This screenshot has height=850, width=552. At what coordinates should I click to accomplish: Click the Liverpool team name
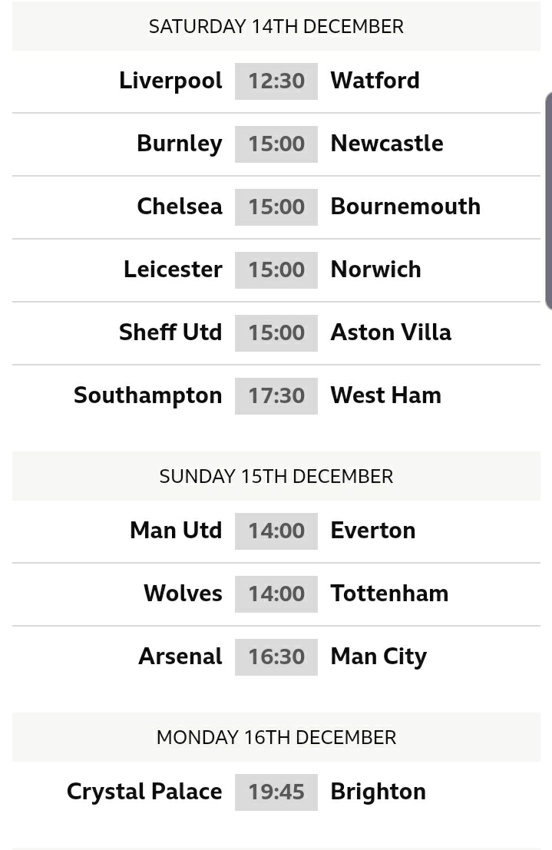pyautogui.click(x=170, y=81)
